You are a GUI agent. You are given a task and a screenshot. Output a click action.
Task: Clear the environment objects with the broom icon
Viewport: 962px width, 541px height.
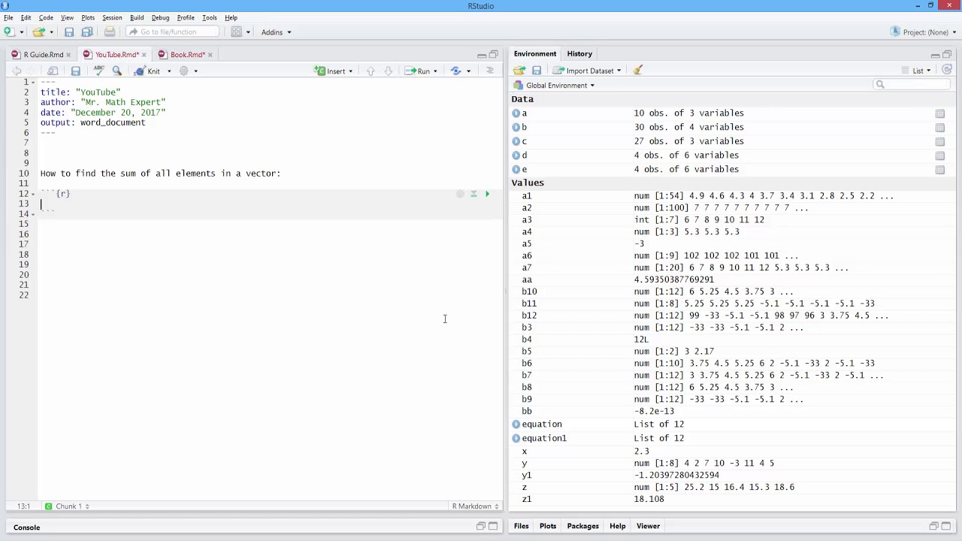click(638, 70)
